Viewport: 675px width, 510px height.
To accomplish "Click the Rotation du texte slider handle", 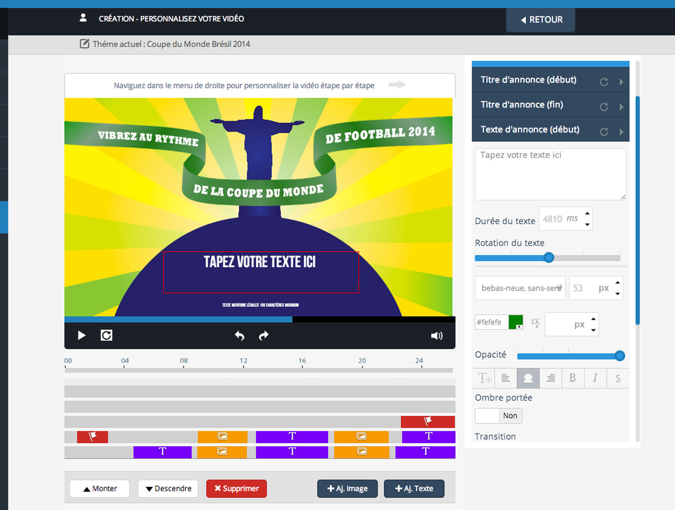I will [549, 258].
